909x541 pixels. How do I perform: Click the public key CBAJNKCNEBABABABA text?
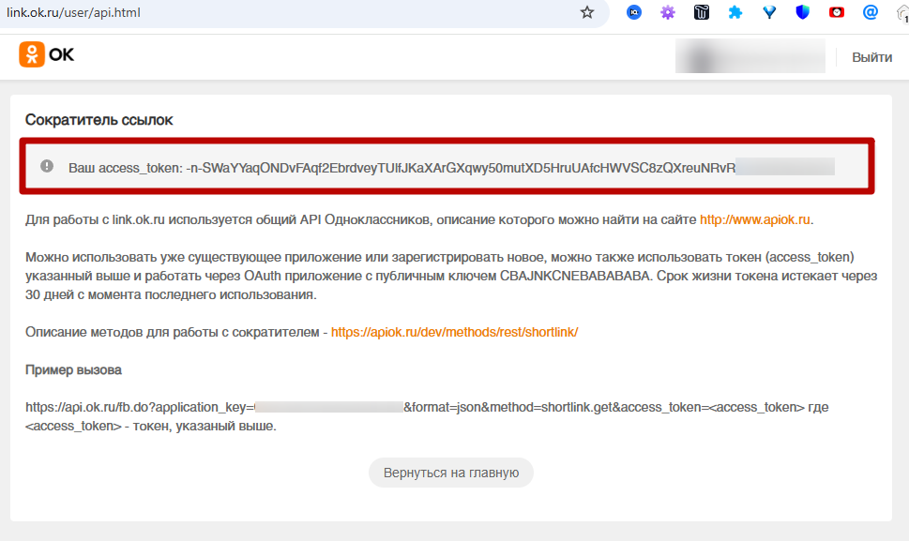coord(575,276)
